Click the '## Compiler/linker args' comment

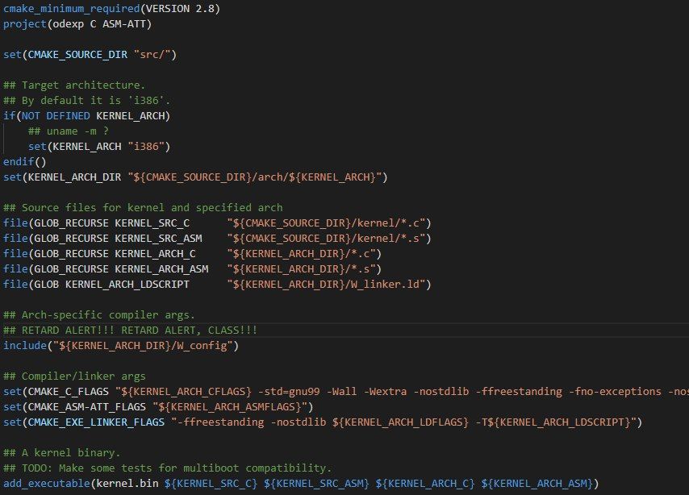[x=74, y=376]
